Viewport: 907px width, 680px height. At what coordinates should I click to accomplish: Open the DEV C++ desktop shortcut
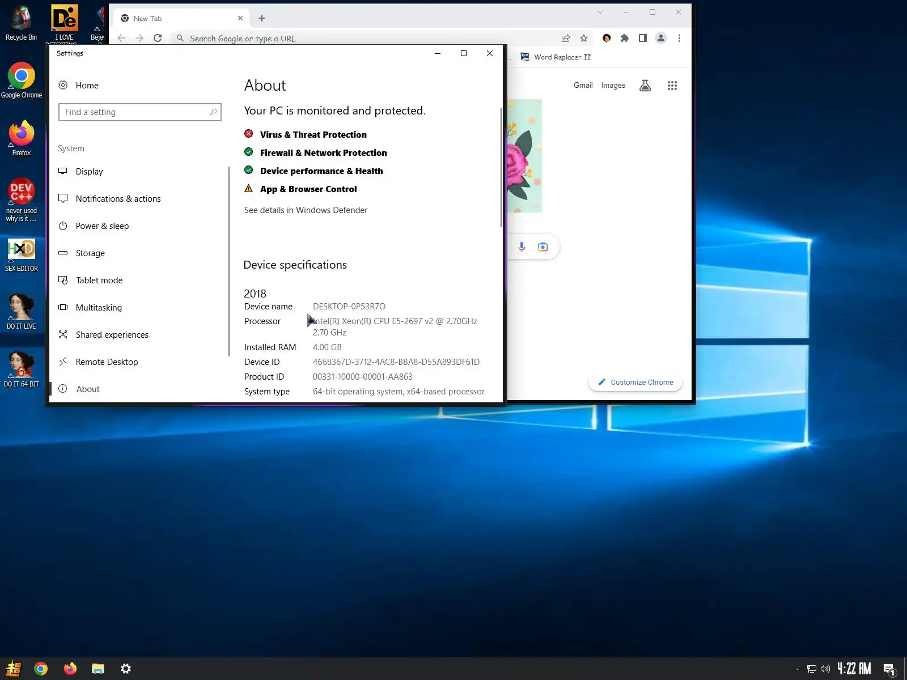tap(21, 200)
